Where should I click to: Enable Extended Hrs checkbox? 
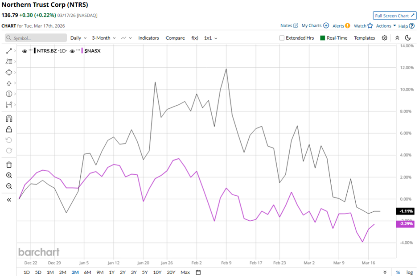click(282, 38)
